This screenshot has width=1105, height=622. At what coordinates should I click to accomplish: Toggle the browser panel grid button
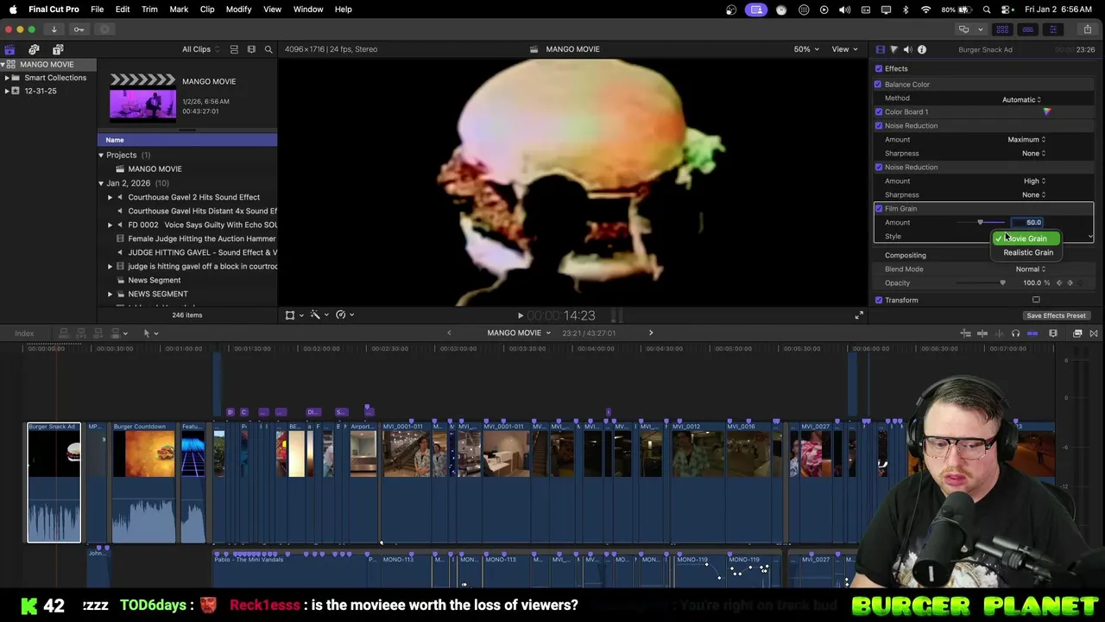[x=1002, y=29]
